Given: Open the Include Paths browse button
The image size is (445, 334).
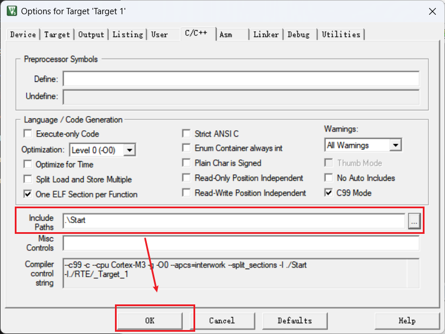Looking at the screenshot, I should tap(414, 221).
